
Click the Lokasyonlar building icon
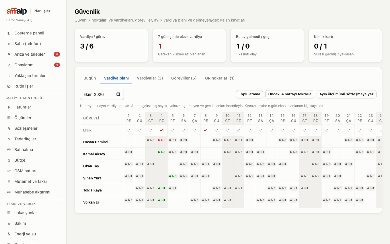coord(9,213)
